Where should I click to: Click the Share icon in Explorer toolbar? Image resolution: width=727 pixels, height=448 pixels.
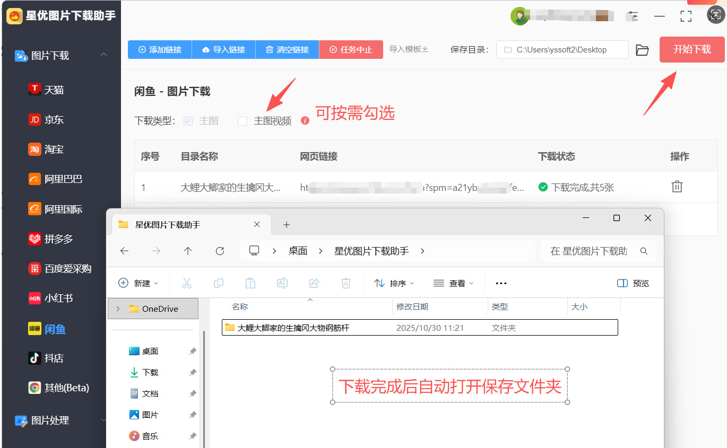(x=314, y=283)
